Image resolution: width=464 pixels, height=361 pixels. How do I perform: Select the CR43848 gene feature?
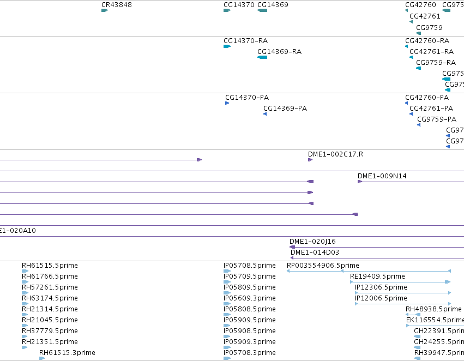coord(105,10)
